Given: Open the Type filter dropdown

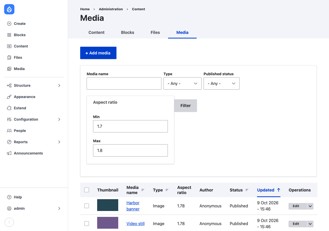Looking at the screenshot, I should 182,83.
